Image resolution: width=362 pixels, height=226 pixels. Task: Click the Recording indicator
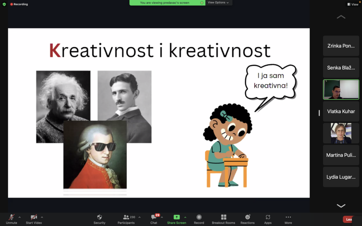pos(19,4)
